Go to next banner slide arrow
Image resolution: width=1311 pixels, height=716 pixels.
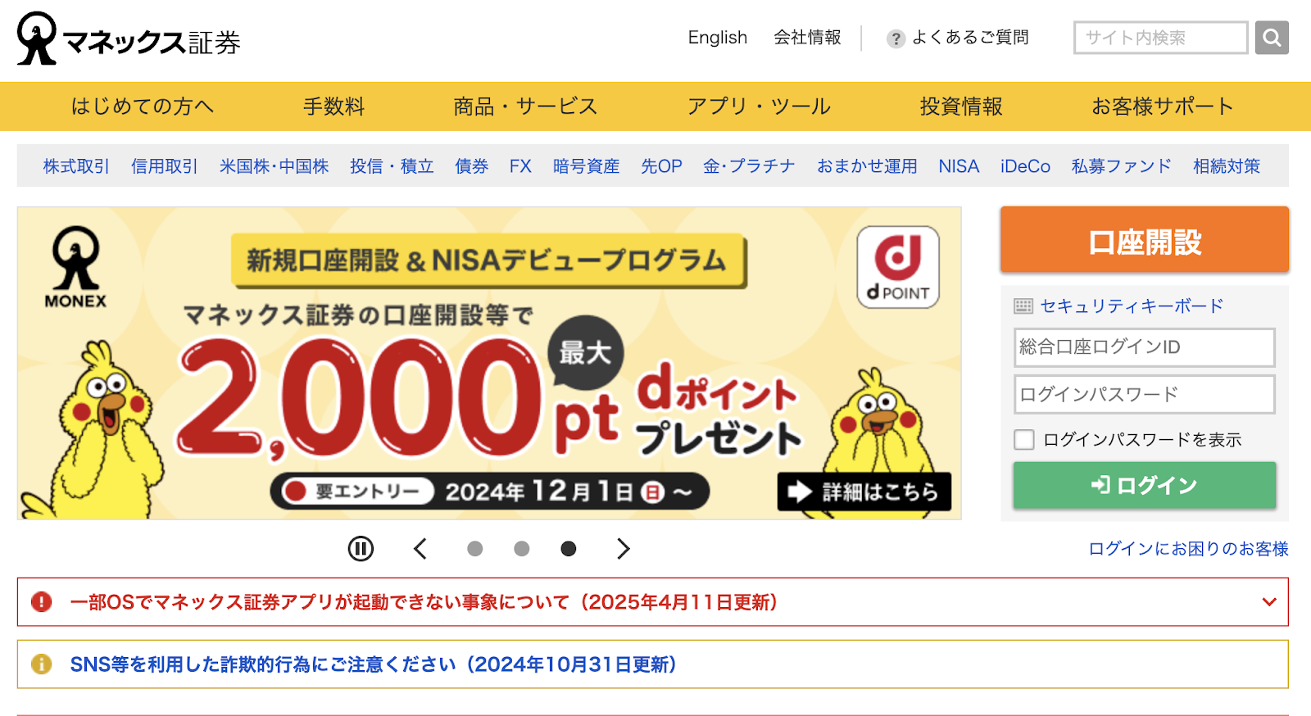624,548
